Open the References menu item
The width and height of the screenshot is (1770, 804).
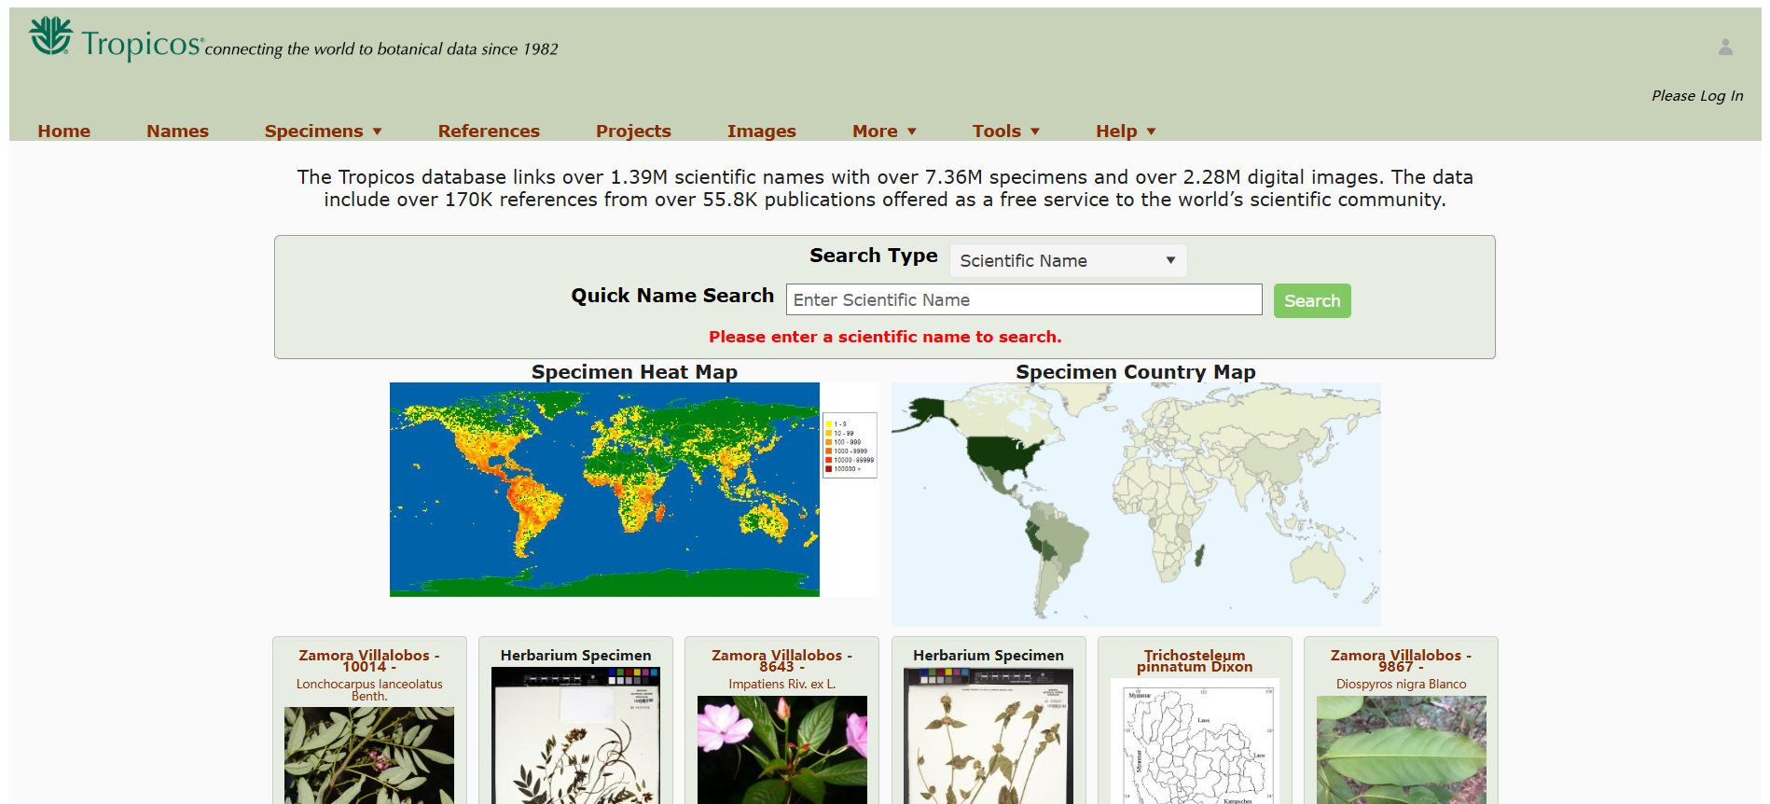point(489,132)
